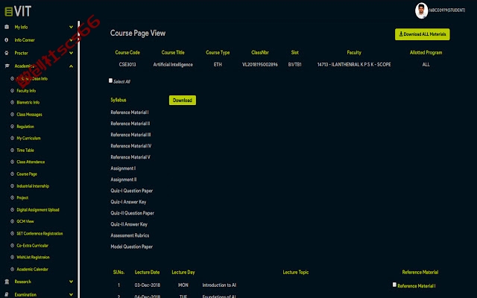The width and height of the screenshot is (477, 298).
Task: Expand the Proctor chevron
Action: tap(71, 53)
